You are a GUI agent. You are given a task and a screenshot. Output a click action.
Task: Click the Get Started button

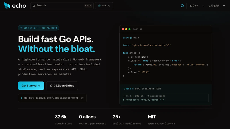tap(31, 85)
